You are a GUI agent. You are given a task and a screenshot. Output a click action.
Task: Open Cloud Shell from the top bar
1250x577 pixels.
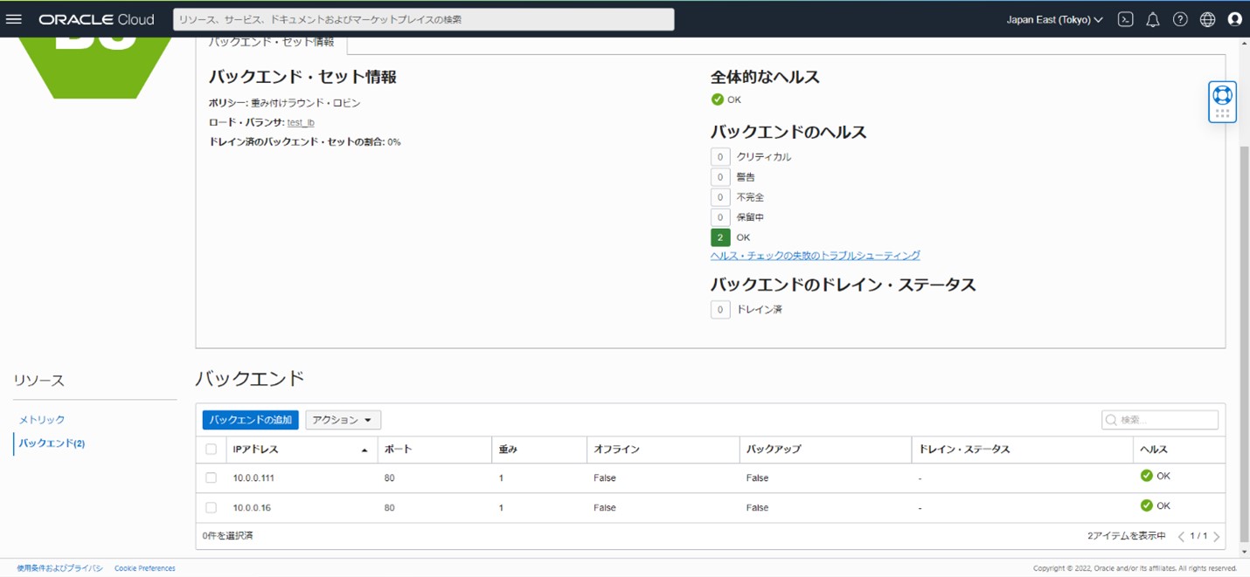click(x=1126, y=19)
